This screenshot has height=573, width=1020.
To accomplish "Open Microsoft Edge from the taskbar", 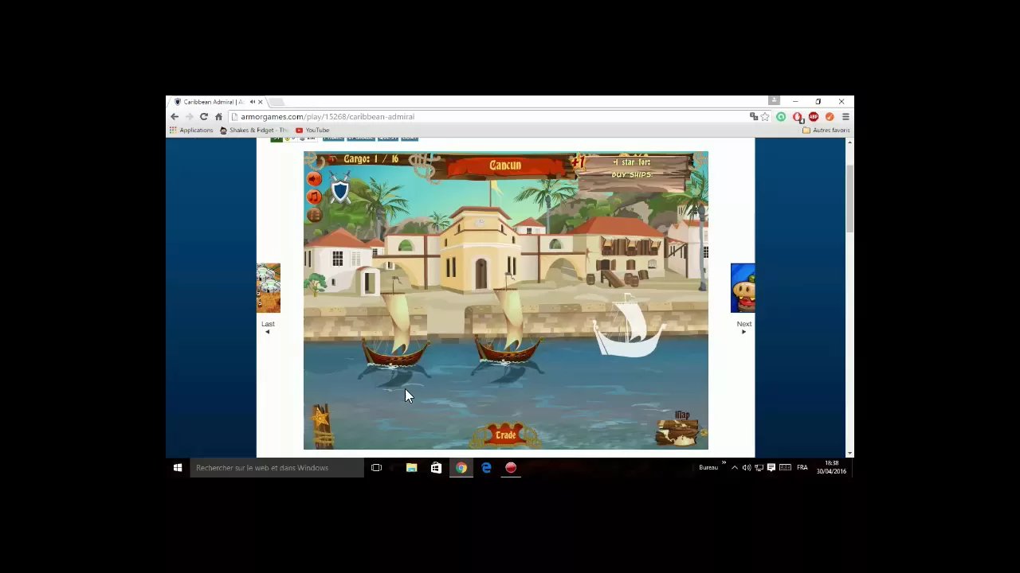I will [x=486, y=468].
